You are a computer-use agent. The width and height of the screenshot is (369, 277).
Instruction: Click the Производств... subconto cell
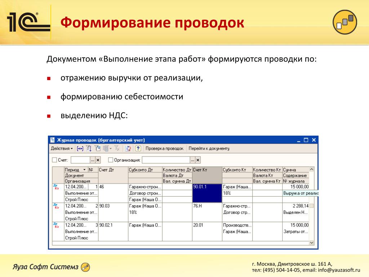(237, 225)
